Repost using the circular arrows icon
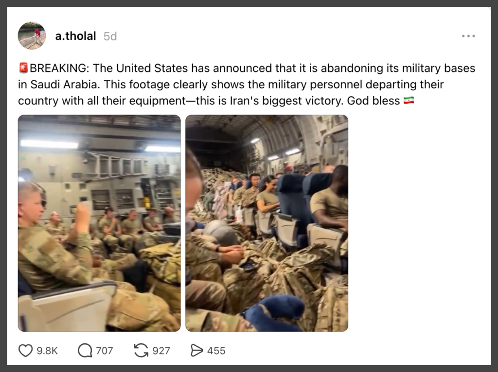Image resolution: width=498 pixels, height=372 pixels. tap(141, 350)
